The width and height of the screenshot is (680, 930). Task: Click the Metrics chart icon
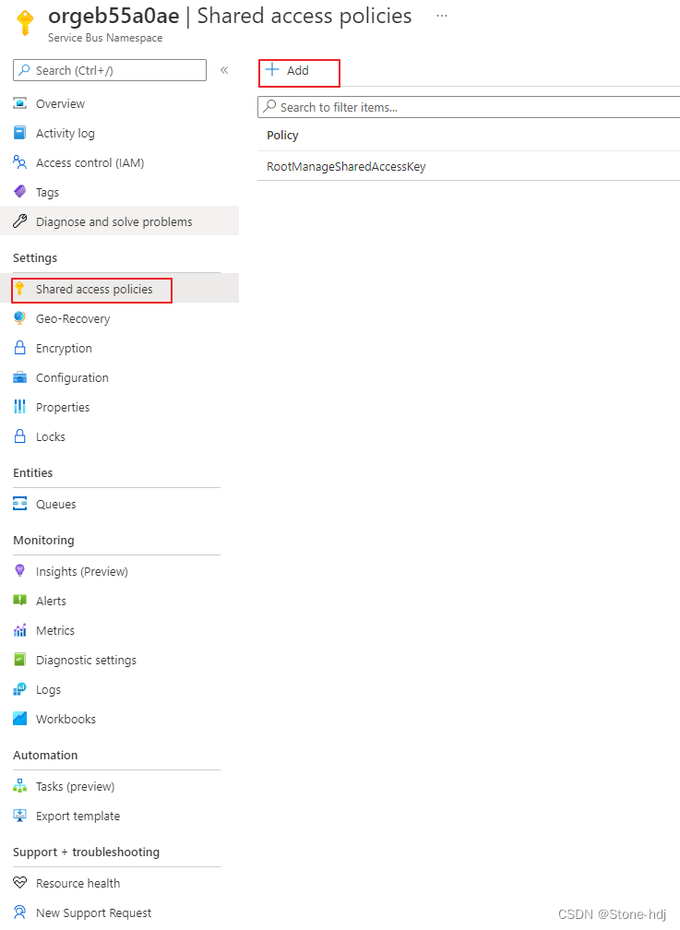(x=19, y=630)
